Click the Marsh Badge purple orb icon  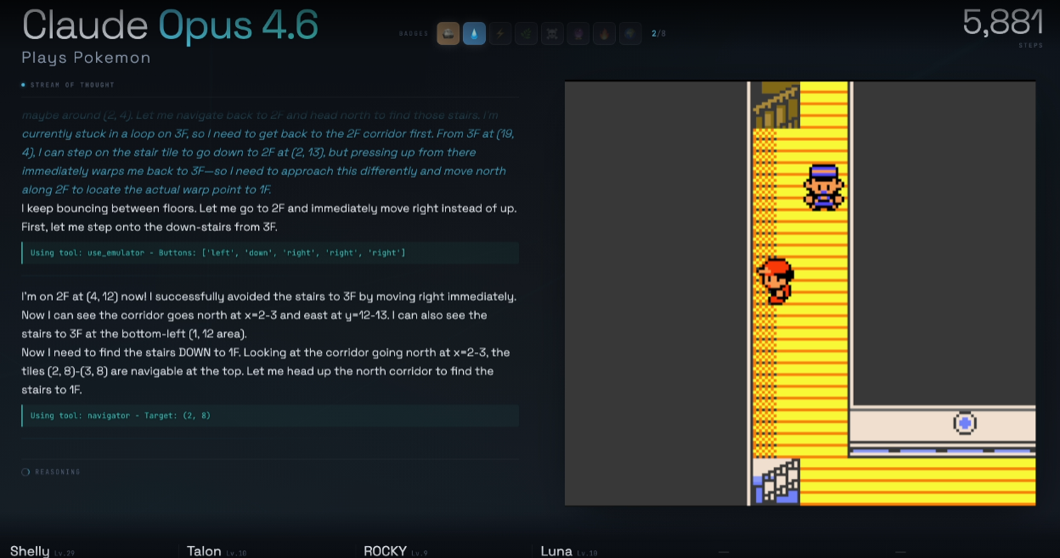coord(578,34)
